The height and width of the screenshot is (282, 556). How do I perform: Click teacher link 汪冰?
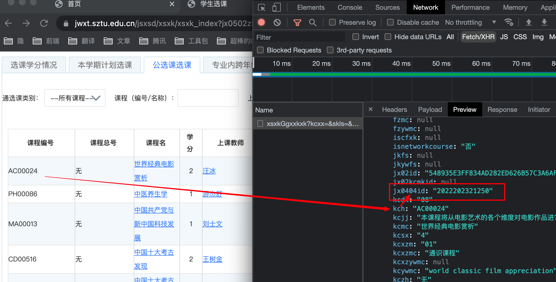click(209, 171)
